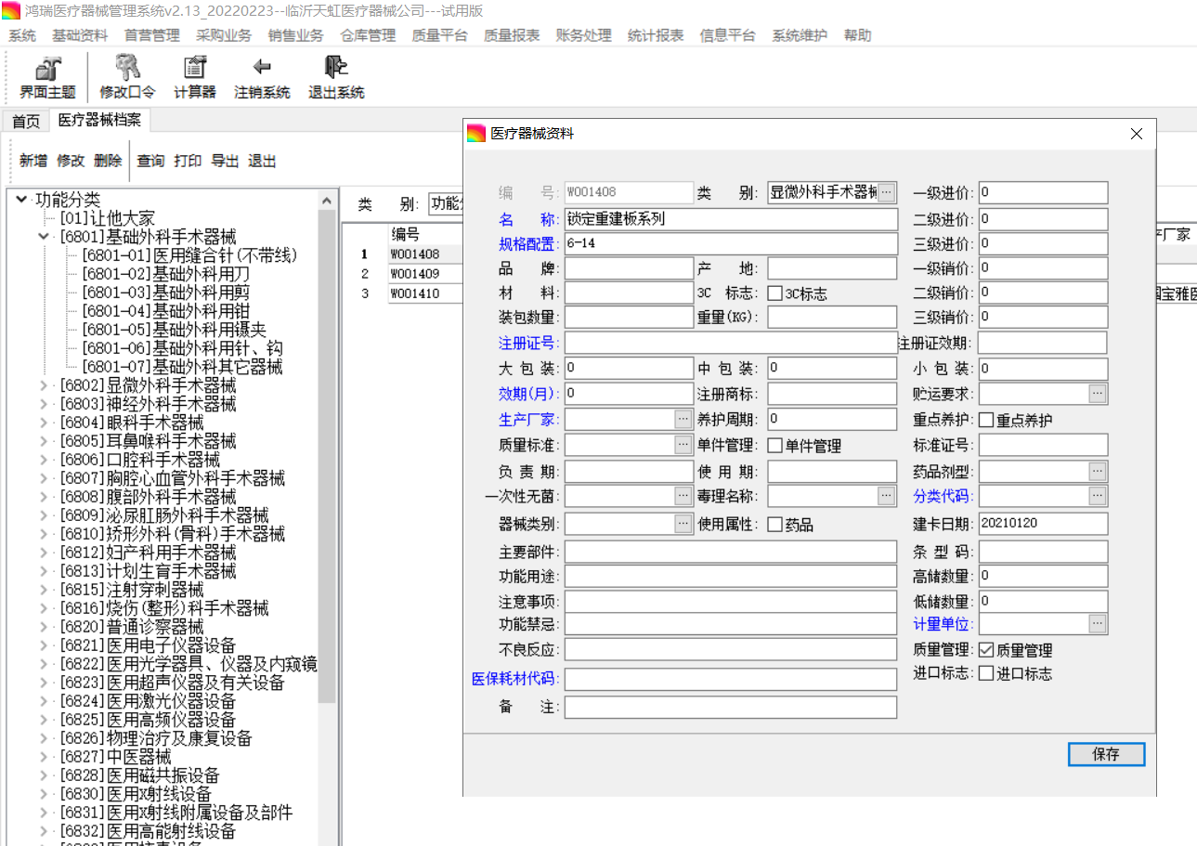Click the 注销系统 arrow icon
Image resolution: width=1197 pixels, height=846 pixels.
point(262,68)
